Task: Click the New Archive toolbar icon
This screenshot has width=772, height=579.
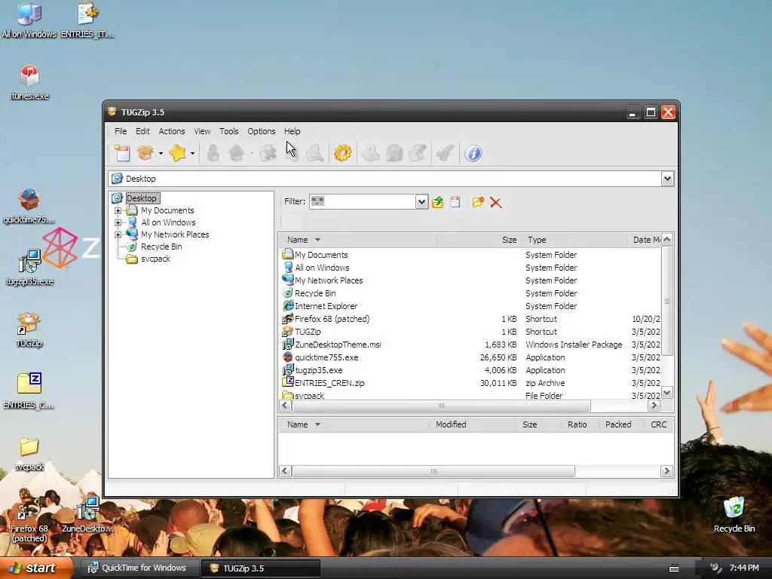Action: tap(121, 153)
